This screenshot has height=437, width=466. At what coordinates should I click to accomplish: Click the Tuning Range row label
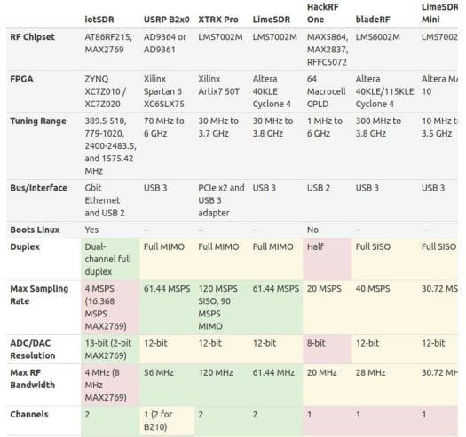(38, 121)
